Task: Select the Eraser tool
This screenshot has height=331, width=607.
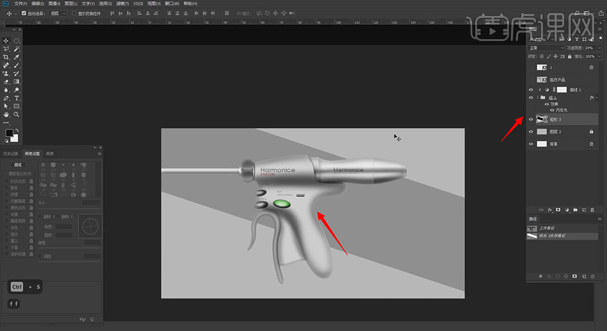Action: (x=6, y=82)
